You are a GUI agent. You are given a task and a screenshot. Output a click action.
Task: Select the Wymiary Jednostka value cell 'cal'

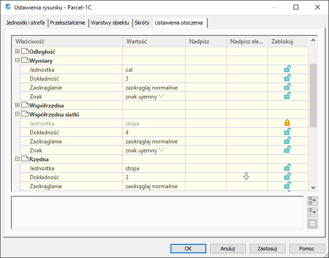click(x=154, y=69)
